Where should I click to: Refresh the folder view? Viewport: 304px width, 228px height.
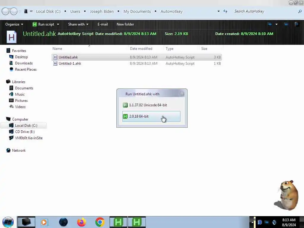click(225, 11)
